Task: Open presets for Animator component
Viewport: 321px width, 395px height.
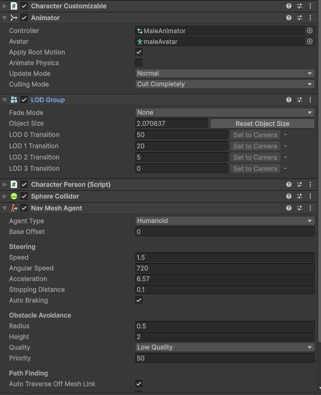Action: click(300, 18)
